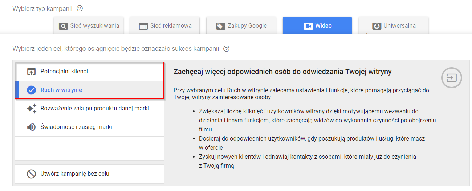
Task: Click the download icon on Uniwersalna
Action: click(377, 26)
